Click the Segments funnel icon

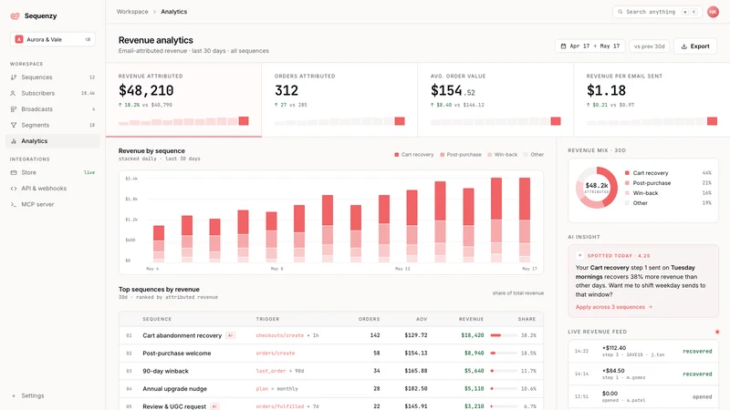tap(14, 125)
